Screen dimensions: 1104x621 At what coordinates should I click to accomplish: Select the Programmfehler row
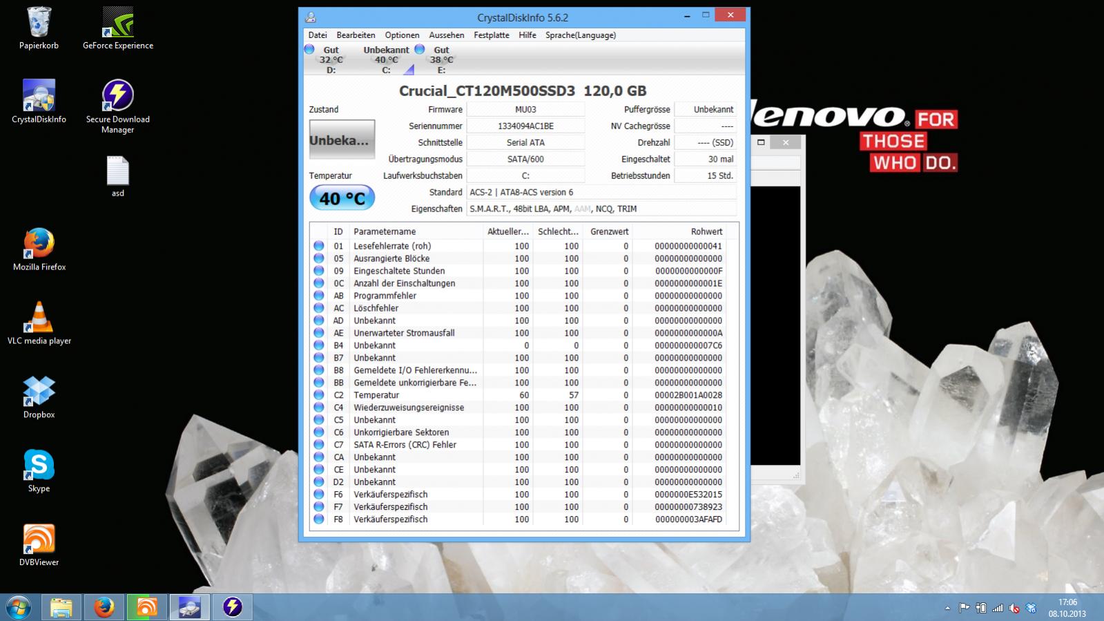point(519,296)
